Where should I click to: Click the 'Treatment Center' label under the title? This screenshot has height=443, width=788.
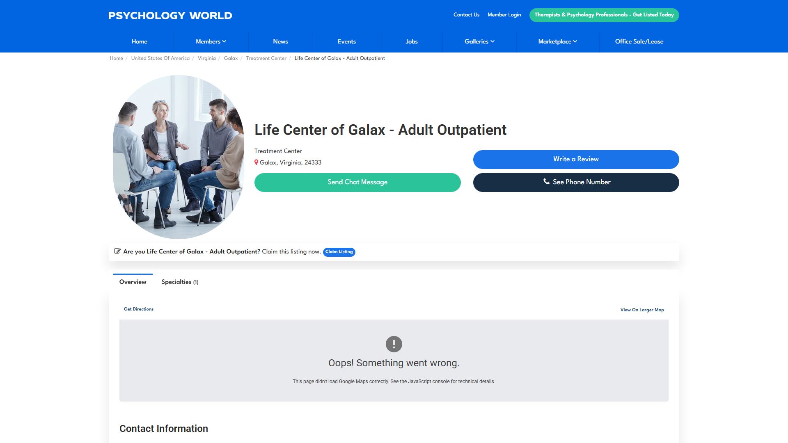click(278, 151)
